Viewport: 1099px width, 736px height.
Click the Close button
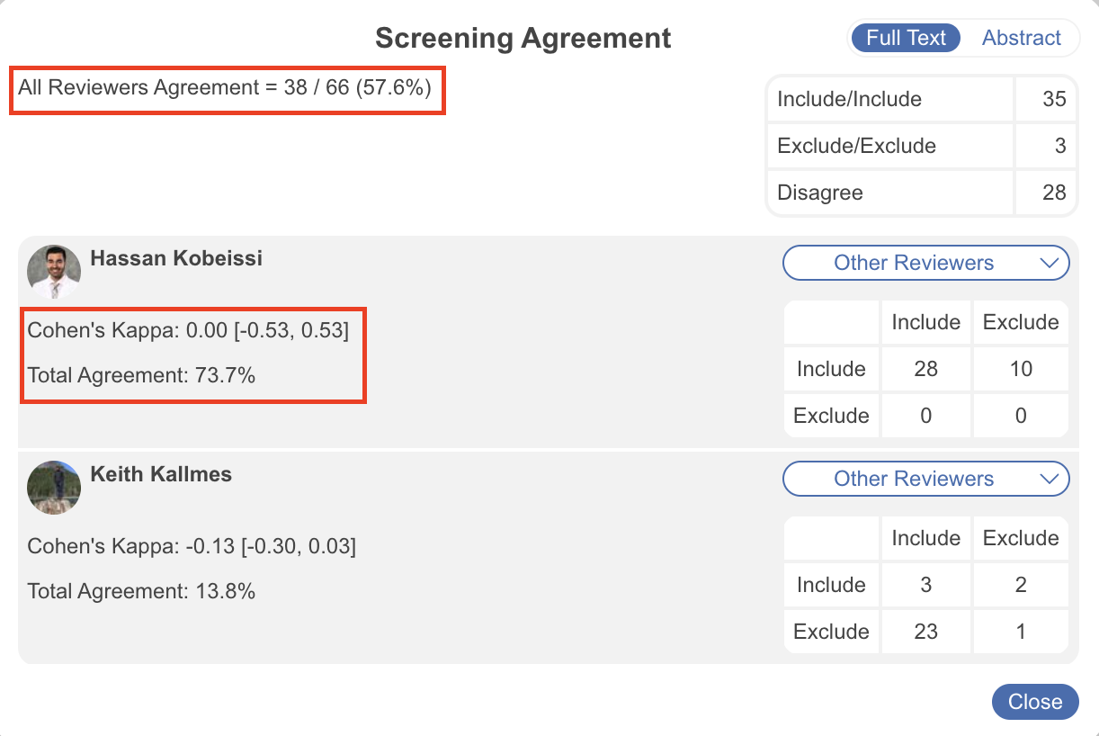tap(1034, 702)
